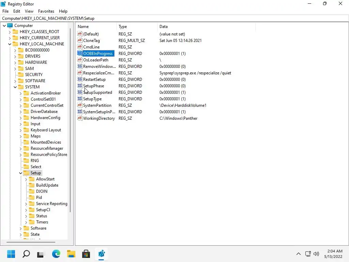349x262 pixels.
Task: Open the volume control in tray
Action: [x=316, y=254]
